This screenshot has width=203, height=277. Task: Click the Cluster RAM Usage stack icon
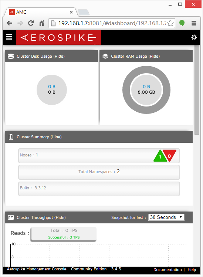[x=105, y=56]
